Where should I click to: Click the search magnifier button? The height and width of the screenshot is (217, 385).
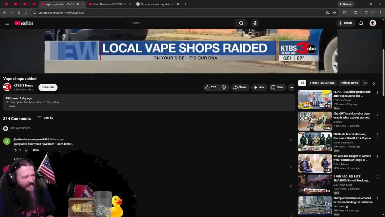(241, 23)
